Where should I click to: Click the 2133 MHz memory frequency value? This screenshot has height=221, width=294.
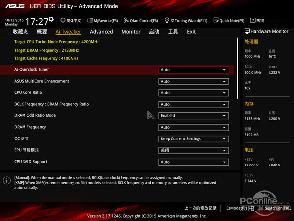point(252,119)
